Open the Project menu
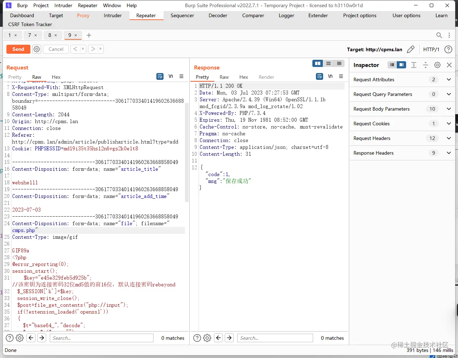This screenshot has width=458, height=358. click(x=41, y=5)
